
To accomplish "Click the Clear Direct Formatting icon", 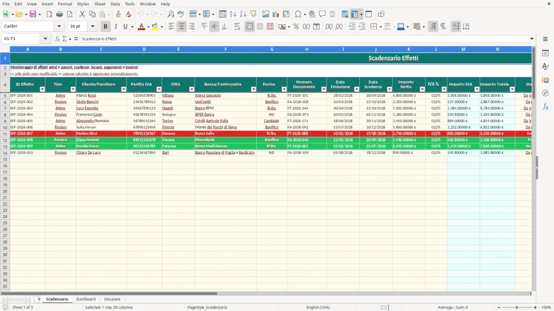I will point(129,14).
